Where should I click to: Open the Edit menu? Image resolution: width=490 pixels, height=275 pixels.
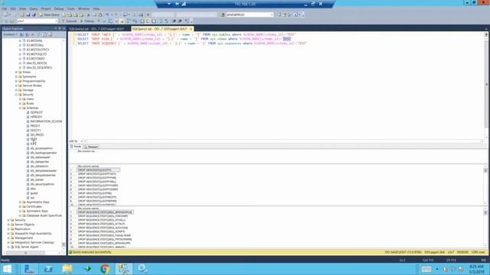[13, 8]
